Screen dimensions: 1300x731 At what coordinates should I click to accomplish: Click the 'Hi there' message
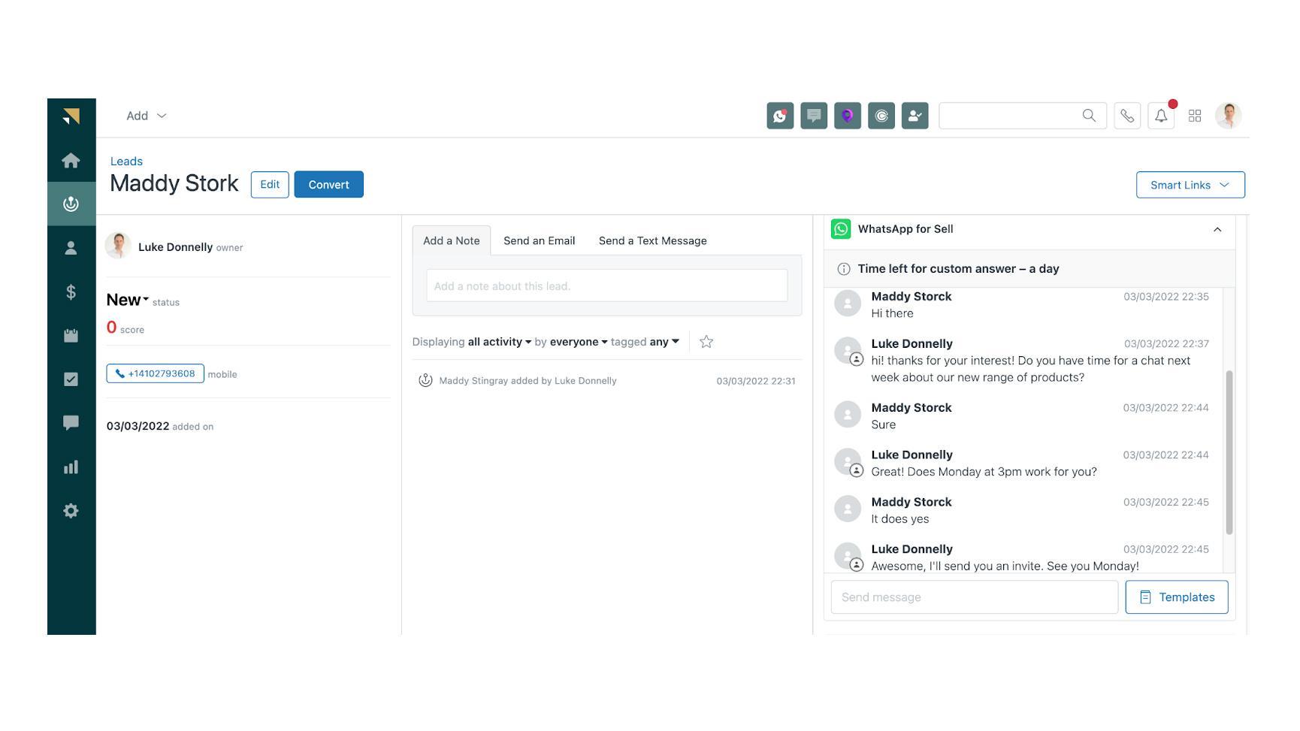(892, 313)
